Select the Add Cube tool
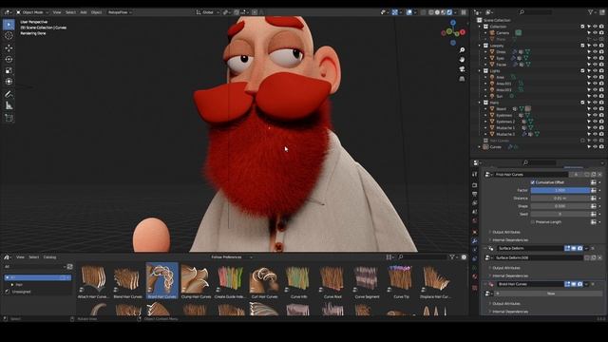The image size is (608, 342). [9, 118]
